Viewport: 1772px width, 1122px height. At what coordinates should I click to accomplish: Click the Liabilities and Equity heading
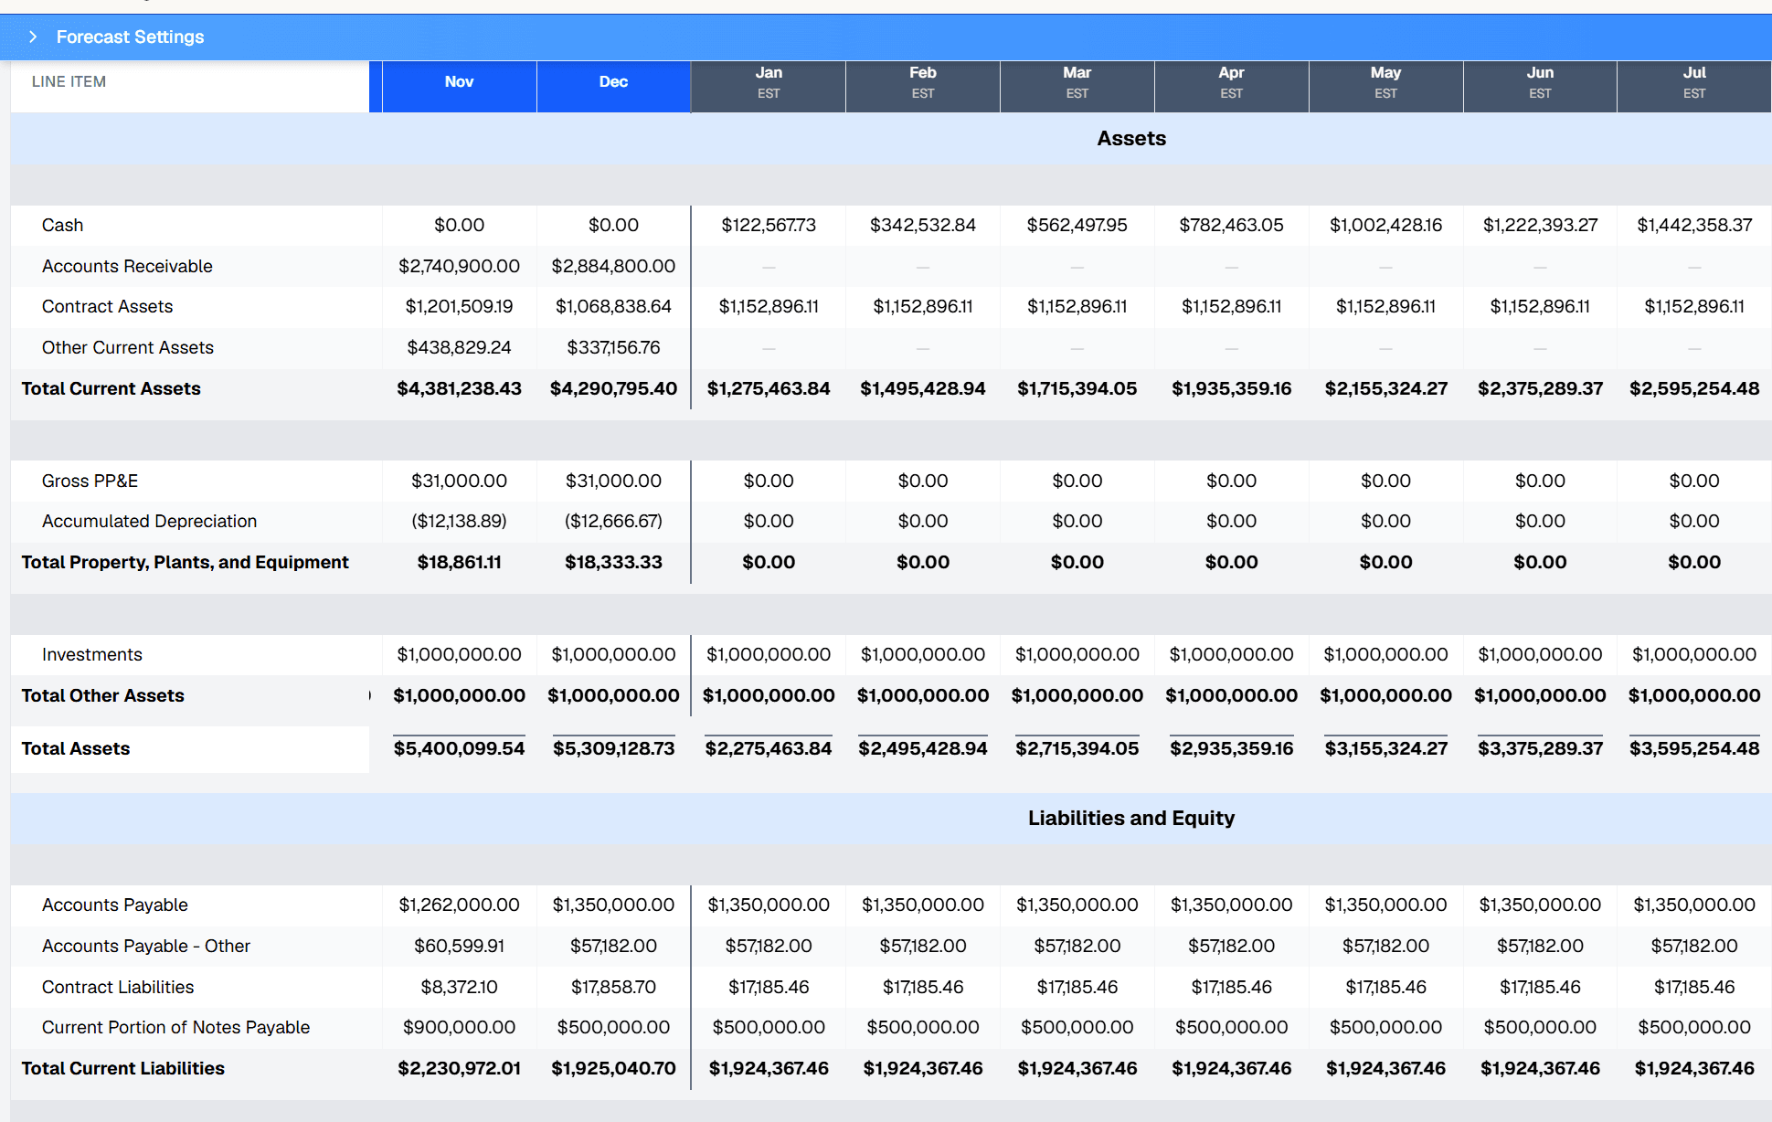1131,818
